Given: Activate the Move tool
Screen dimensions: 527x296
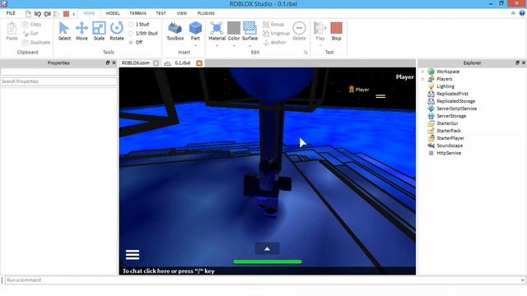Looking at the screenshot, I should pyautogui.click(x=82, y=31).
